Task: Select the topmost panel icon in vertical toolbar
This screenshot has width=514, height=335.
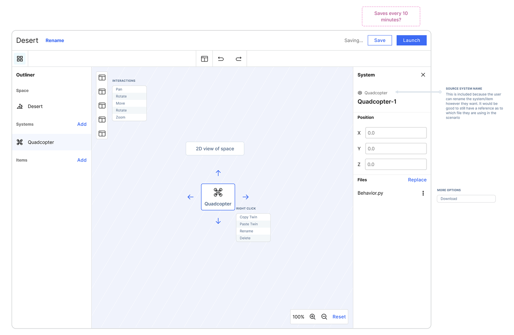Action: pos(102,77)
